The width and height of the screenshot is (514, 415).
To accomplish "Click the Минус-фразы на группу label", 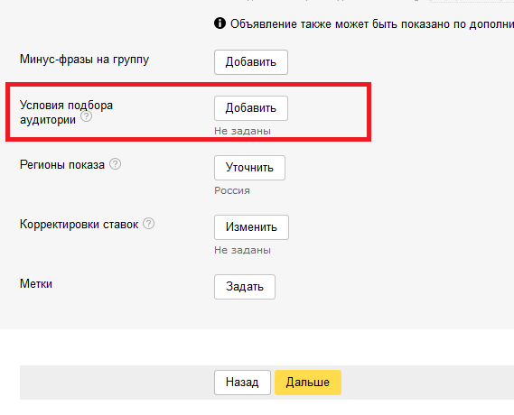I will [x=85, y=60].
